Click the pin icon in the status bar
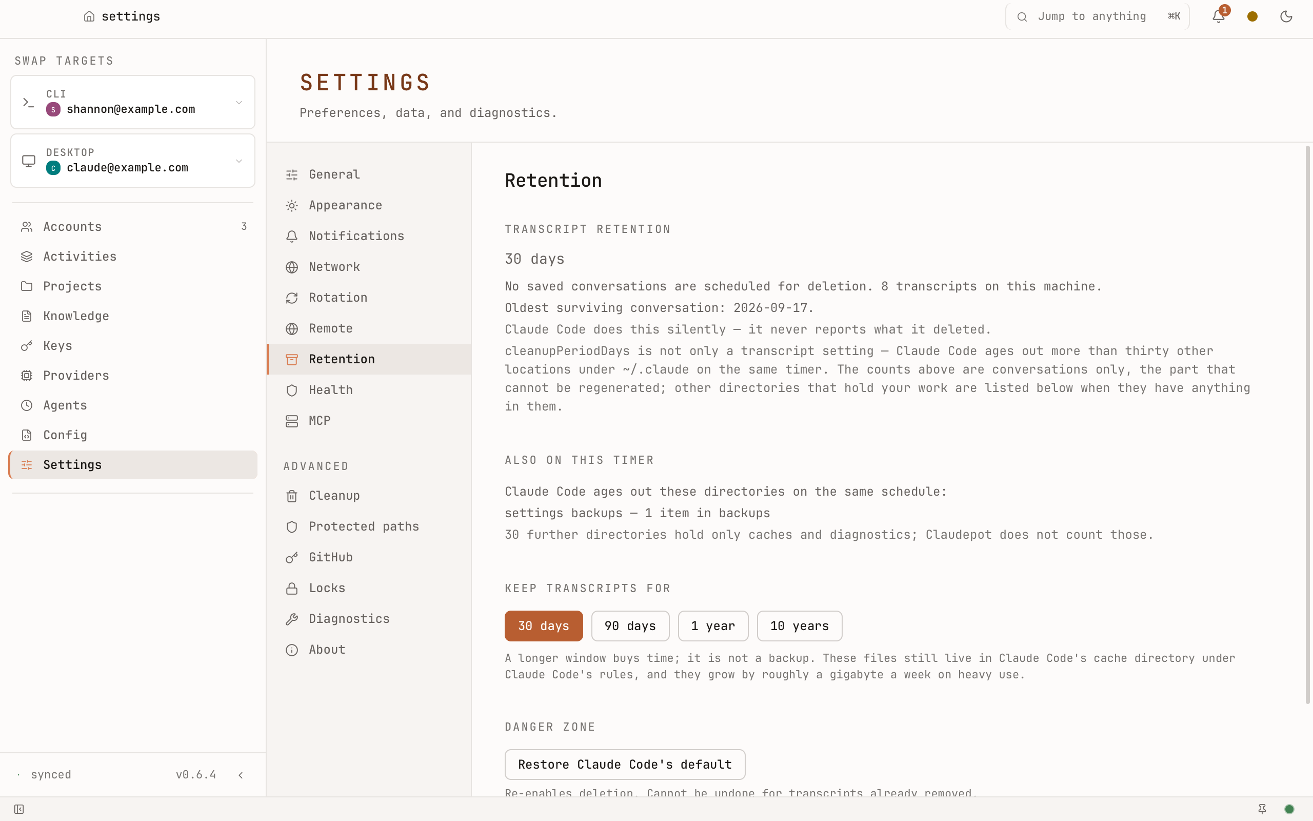The width and height of the screenshot is (1313, 821). (x=1262, y=809)
